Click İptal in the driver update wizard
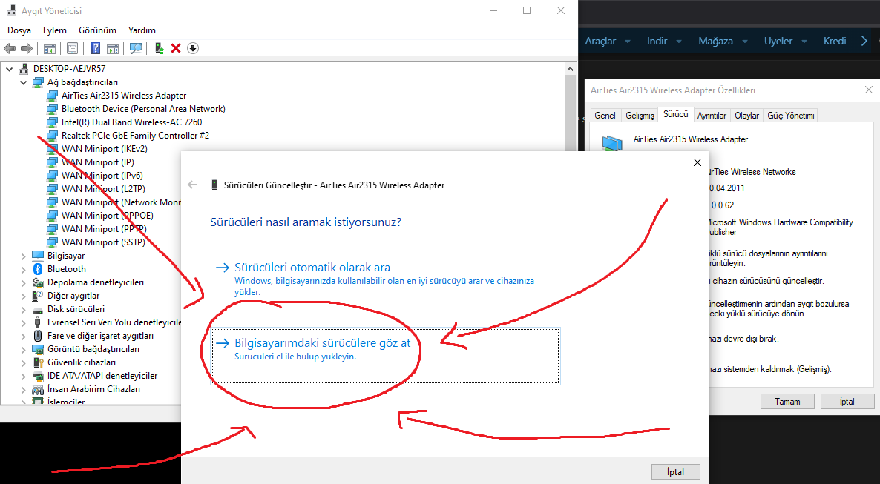 676,471
